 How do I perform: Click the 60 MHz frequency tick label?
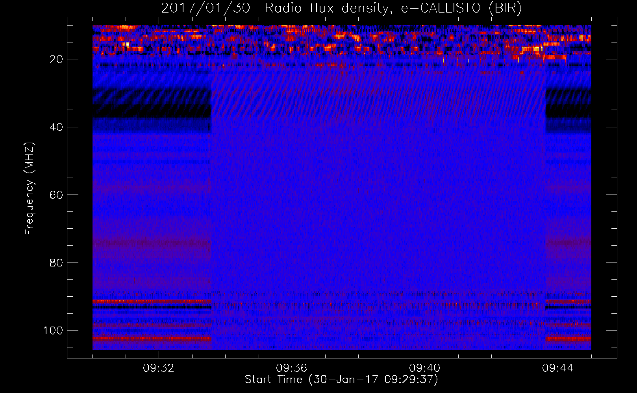[x=57, y=195]
